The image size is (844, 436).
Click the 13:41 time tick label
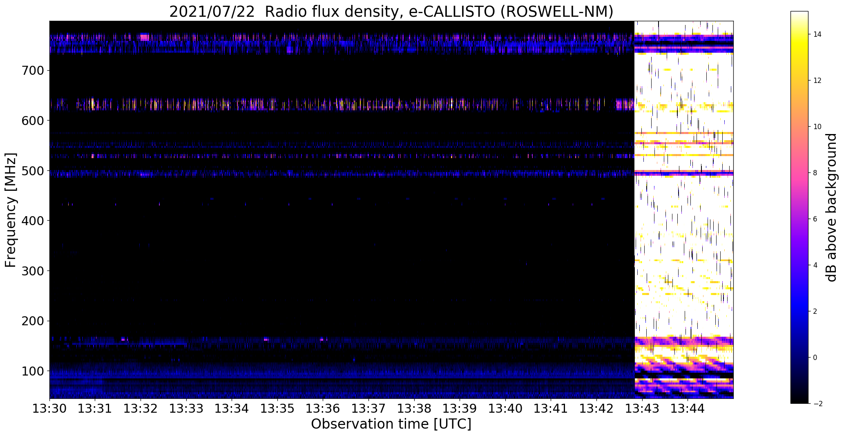click(551, 408)
